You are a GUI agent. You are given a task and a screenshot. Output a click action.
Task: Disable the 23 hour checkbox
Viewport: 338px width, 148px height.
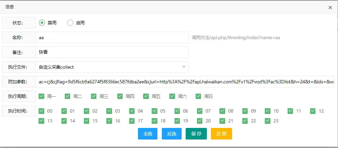coord(268,121)
